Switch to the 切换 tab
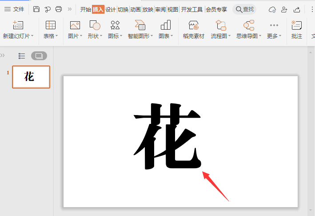The height and width of the screenshot is (216, 315). pos(123,9)
